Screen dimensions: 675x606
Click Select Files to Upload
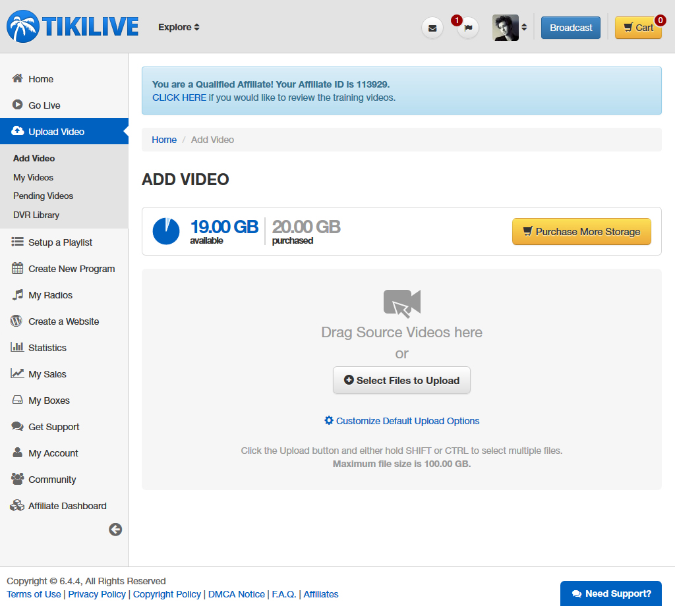(401, 380)
